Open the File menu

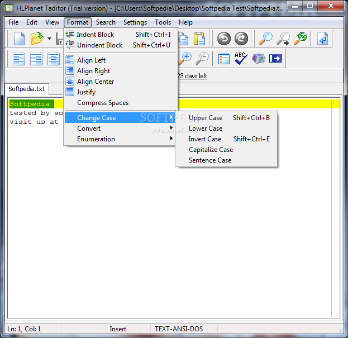(13, 22)
